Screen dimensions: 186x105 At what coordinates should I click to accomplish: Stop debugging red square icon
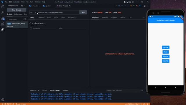[x=137, y=6]
